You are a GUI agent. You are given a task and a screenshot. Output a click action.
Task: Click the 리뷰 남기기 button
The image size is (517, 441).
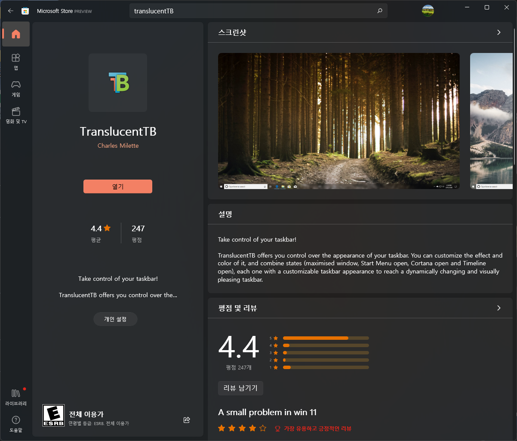point(240,388)
